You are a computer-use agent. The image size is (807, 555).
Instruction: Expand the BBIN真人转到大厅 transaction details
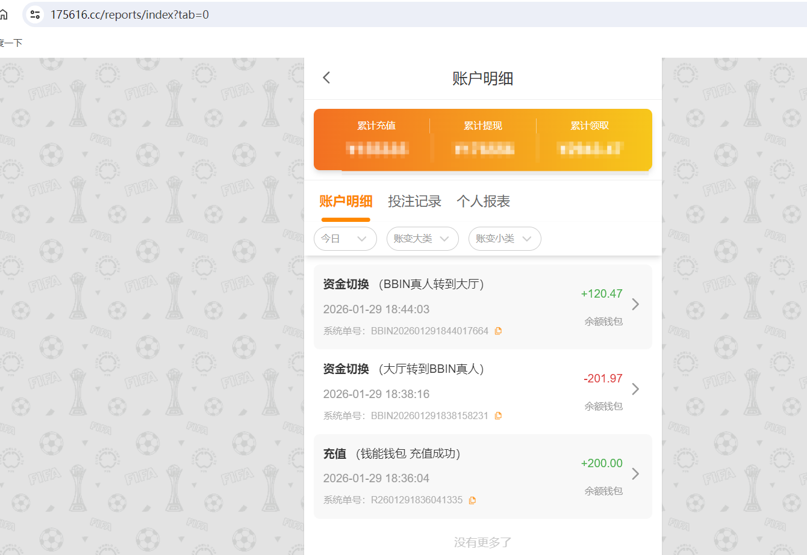pos(635,304)
